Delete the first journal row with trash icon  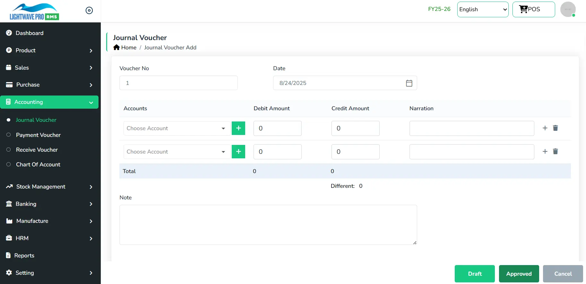click(x=556, y=128)
